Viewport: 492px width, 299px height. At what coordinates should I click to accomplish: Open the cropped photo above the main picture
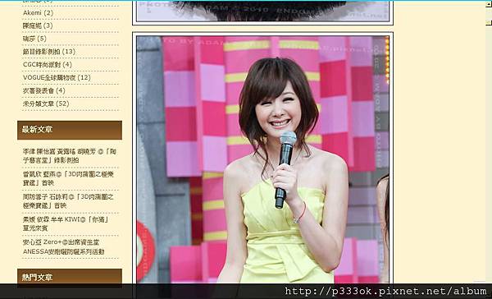tap(263, 11)
